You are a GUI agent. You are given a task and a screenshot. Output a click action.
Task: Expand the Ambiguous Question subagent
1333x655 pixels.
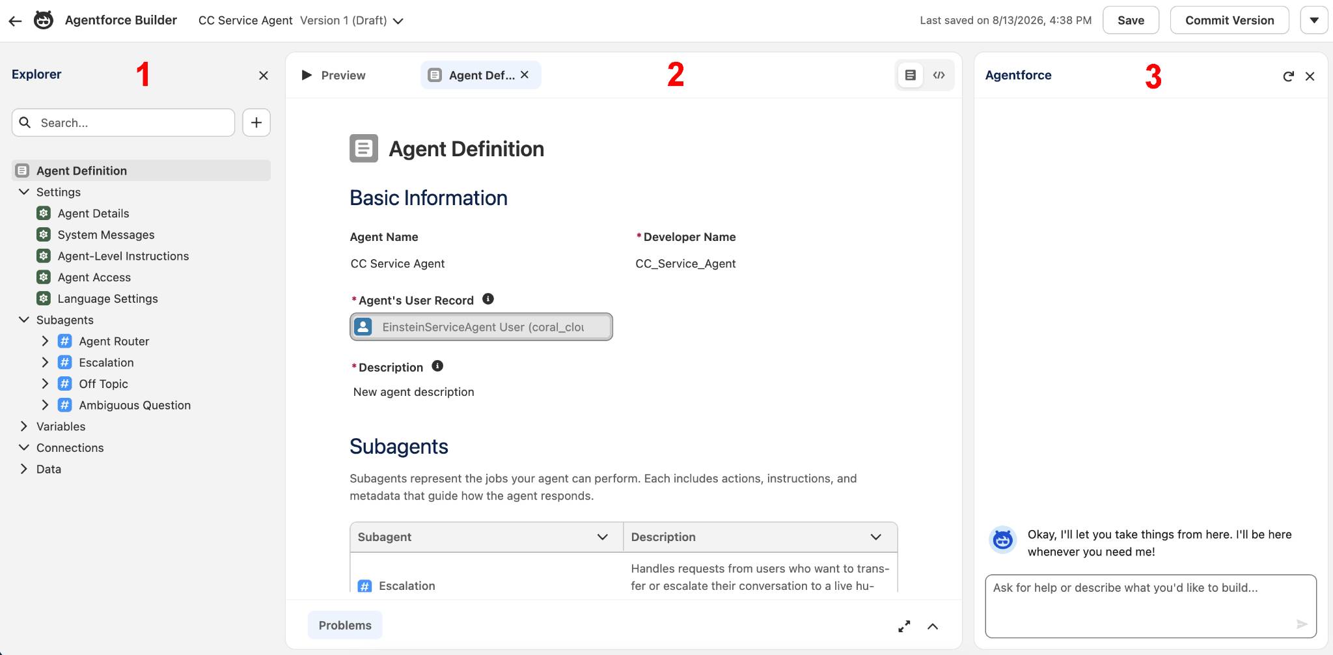(45, 405)
